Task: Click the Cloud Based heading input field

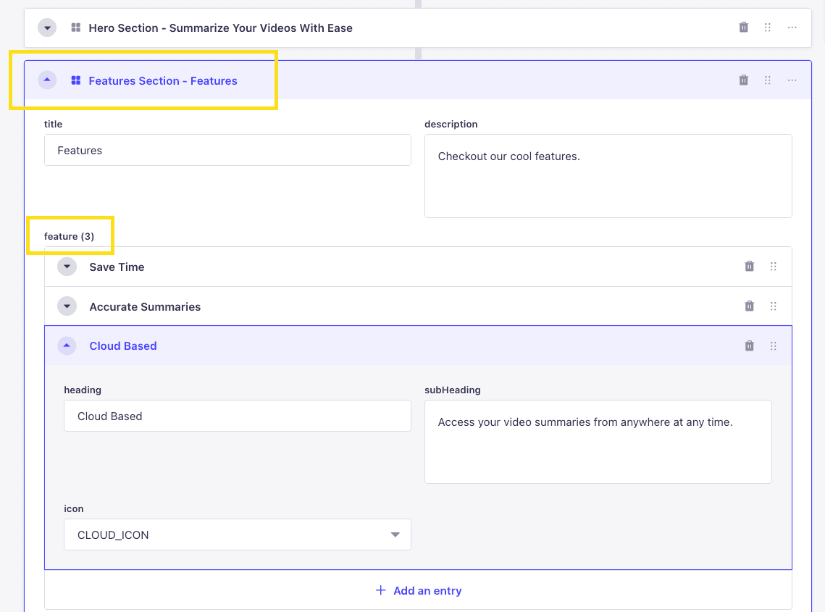Action: coord(238,416)
